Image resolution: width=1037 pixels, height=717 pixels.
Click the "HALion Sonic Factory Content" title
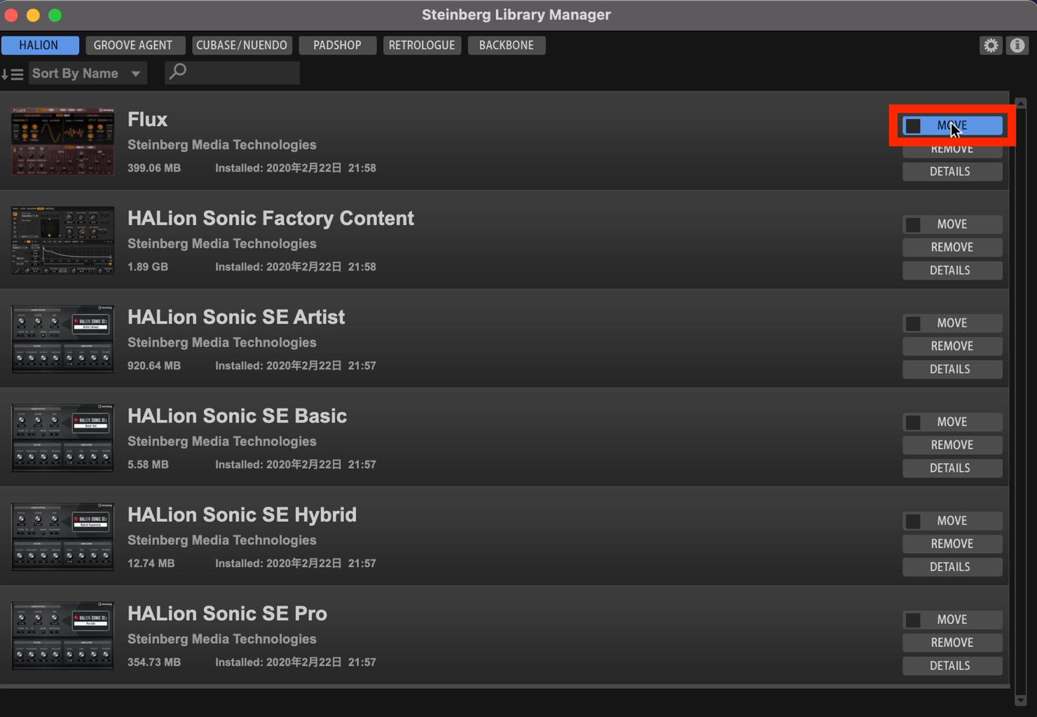point(270,219)
